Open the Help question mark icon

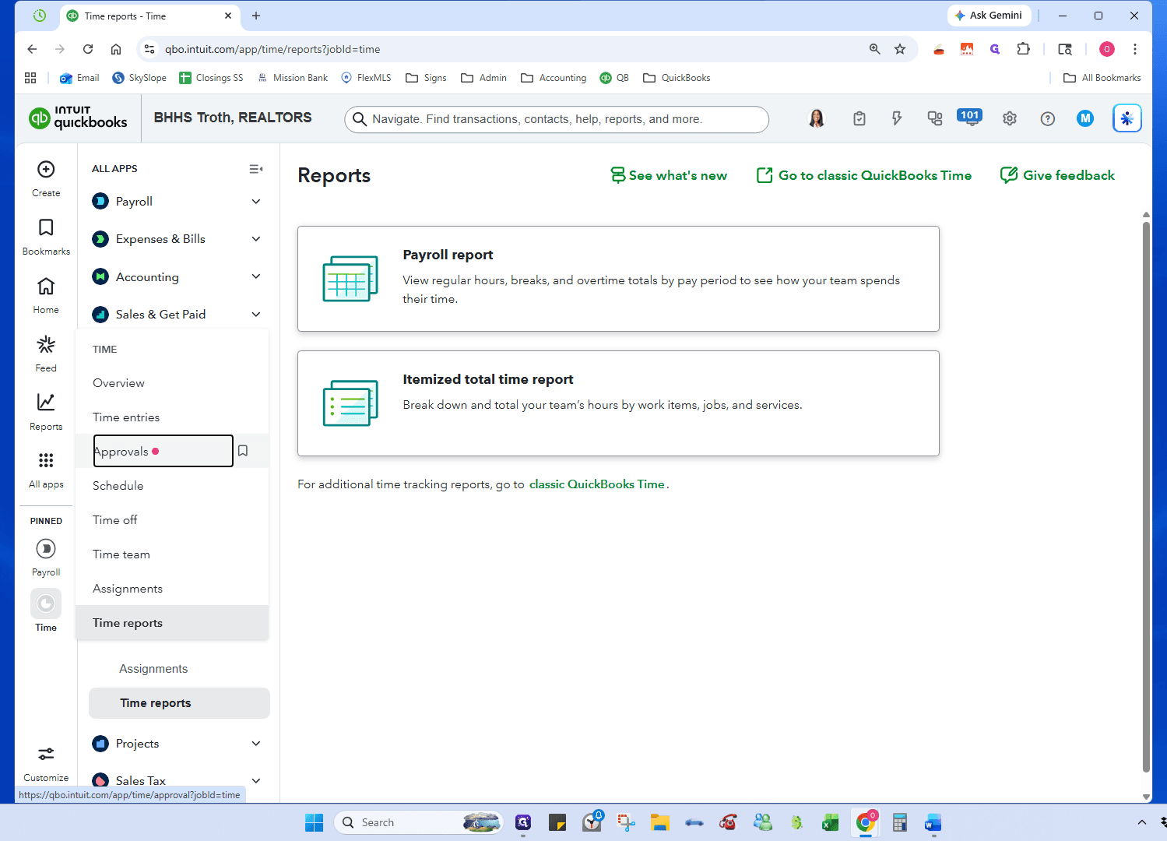point(1048,118)
